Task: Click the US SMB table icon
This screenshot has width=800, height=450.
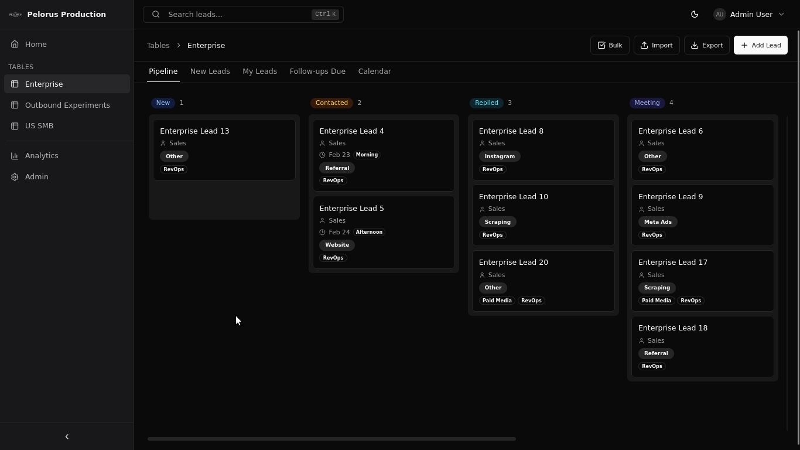Action: pos(15,125)
